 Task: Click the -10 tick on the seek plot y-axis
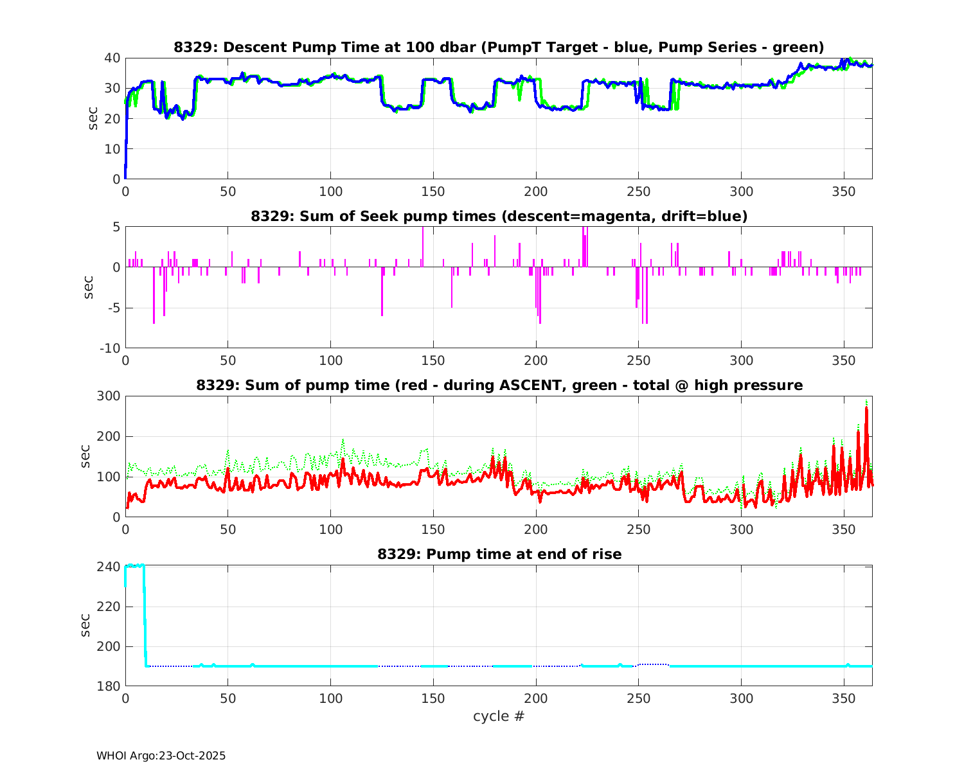coord(110,348)
